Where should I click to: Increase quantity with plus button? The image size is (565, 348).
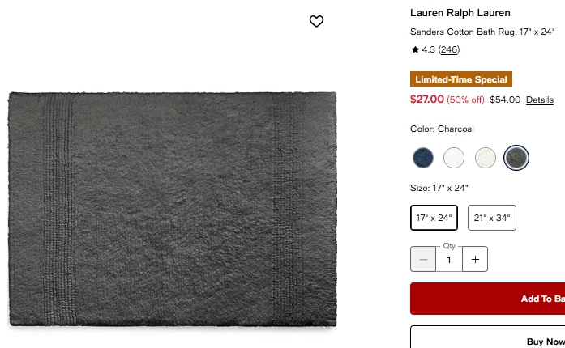475,259
